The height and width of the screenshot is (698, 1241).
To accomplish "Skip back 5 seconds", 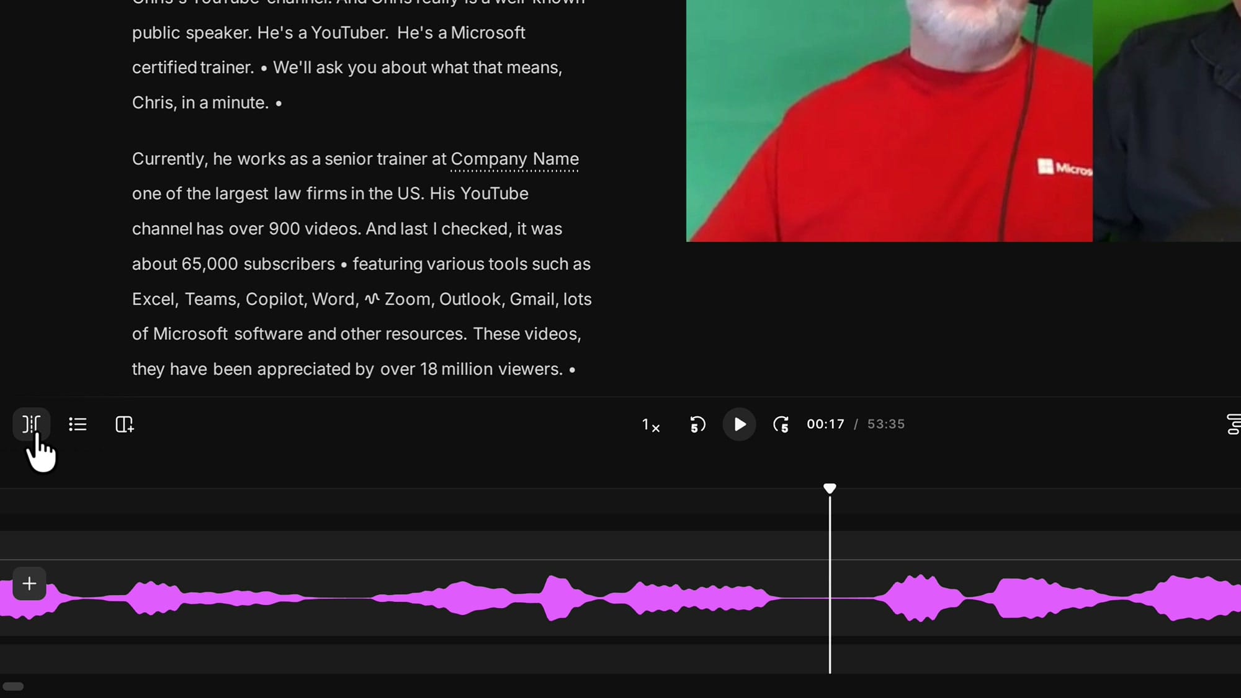I will click(697, 424).
